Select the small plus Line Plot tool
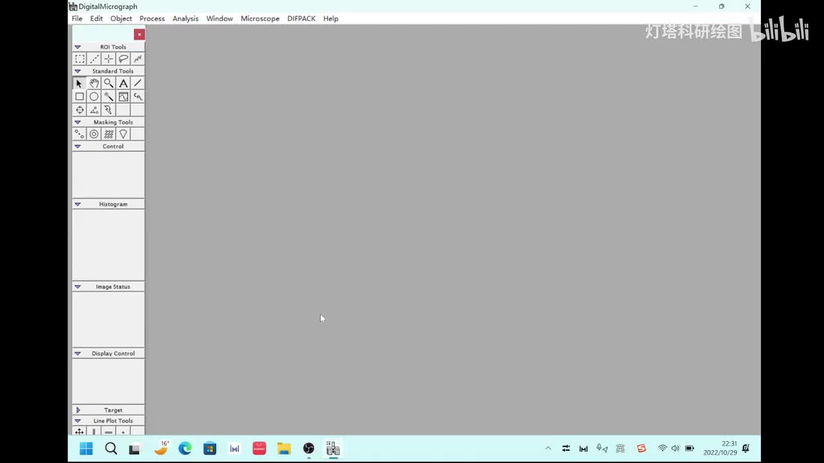The image size is (824, 463). pos(123,431)
